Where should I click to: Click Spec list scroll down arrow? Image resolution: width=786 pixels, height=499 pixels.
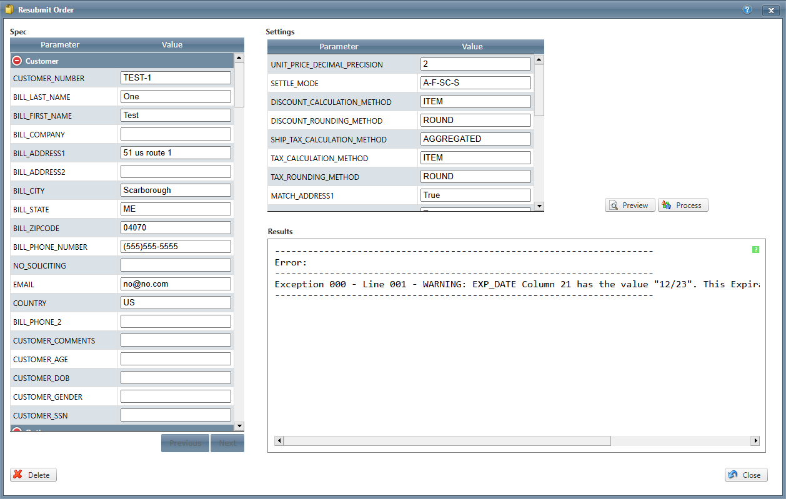pyautogui.click(x=239, y=426)
